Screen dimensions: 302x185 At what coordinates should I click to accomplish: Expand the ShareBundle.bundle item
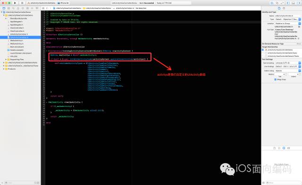coord(6,18)
